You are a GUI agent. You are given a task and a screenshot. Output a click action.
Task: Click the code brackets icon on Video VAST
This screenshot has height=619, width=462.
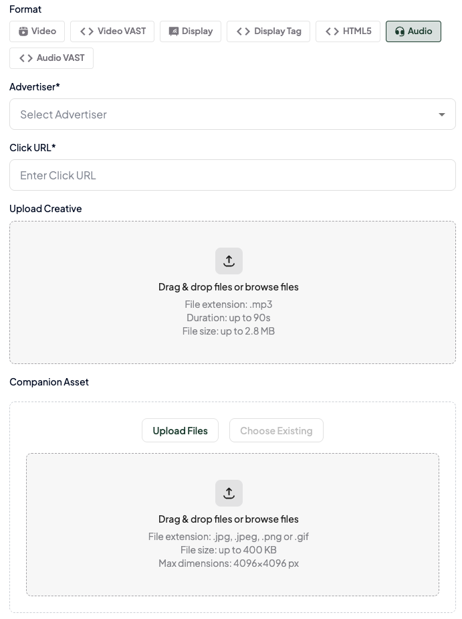click(87, 31)
